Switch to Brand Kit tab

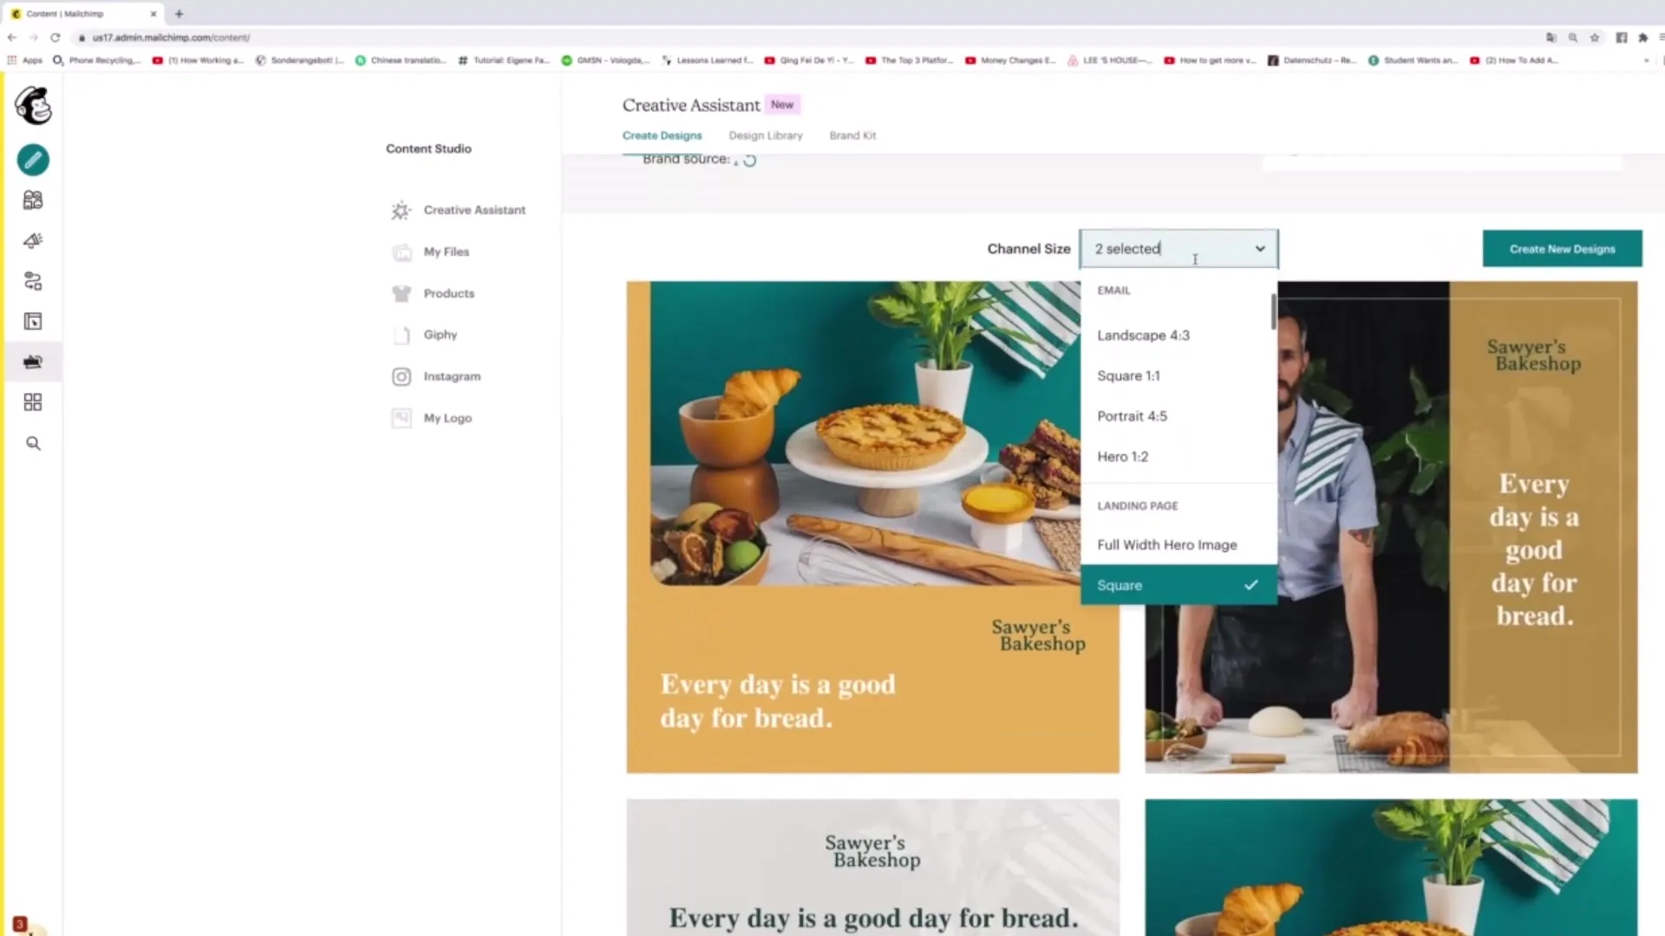pyautogui.click(x=852, y=135)
